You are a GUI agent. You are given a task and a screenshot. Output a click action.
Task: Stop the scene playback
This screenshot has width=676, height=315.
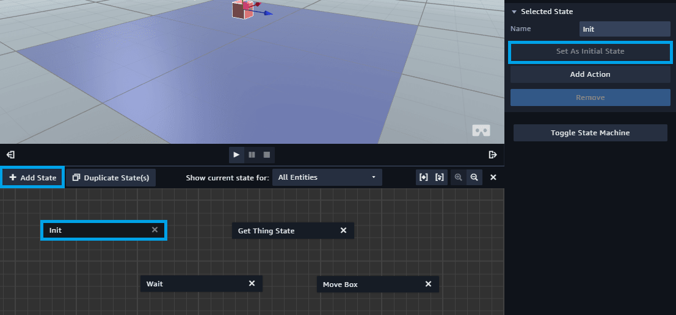(267, 155)
